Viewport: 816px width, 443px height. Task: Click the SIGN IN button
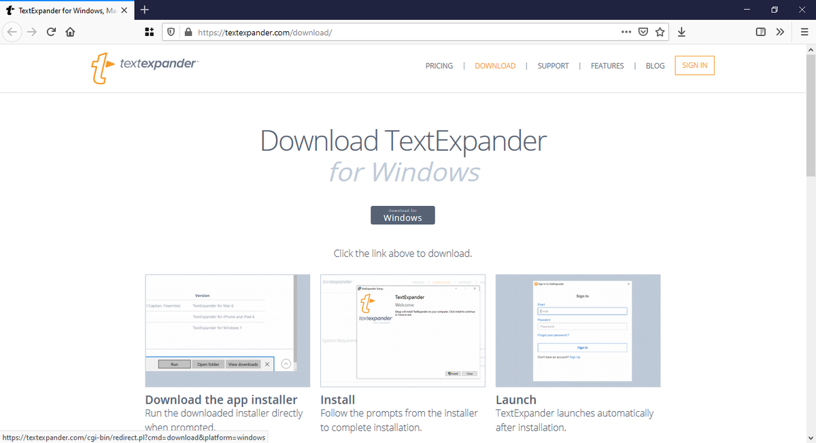pyautogui.click(x=694, y=65)
